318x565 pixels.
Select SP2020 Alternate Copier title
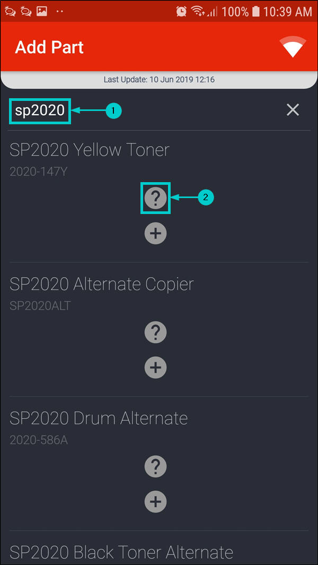click(102, 284)
